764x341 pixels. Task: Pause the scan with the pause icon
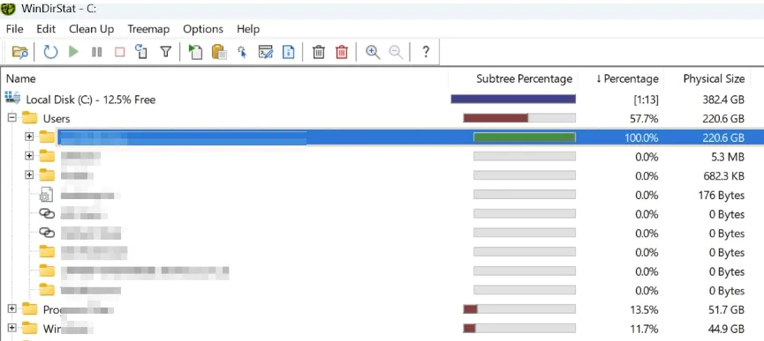pyautogui.click(x=96, y=51)
